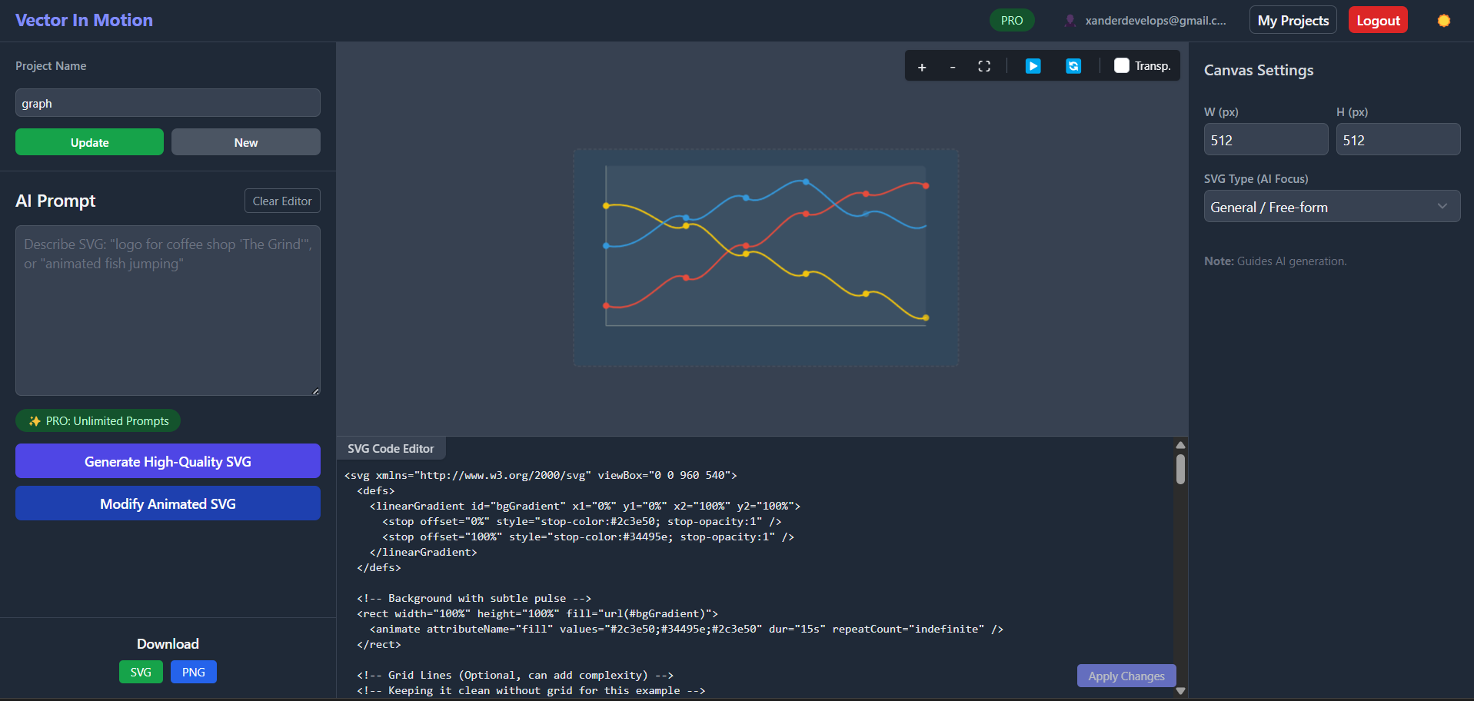Clear the editor with the Clear Editor button

[x=281, y=201]
